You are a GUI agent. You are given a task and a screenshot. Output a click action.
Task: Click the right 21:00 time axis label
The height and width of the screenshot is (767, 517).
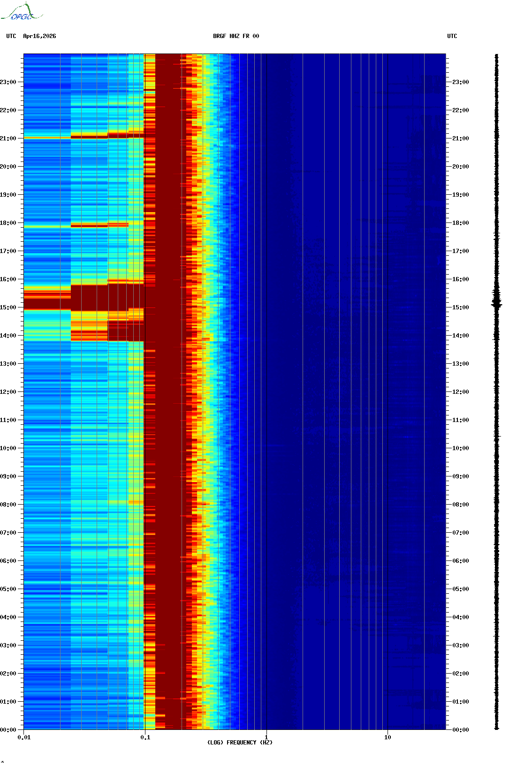coord(461,138)
